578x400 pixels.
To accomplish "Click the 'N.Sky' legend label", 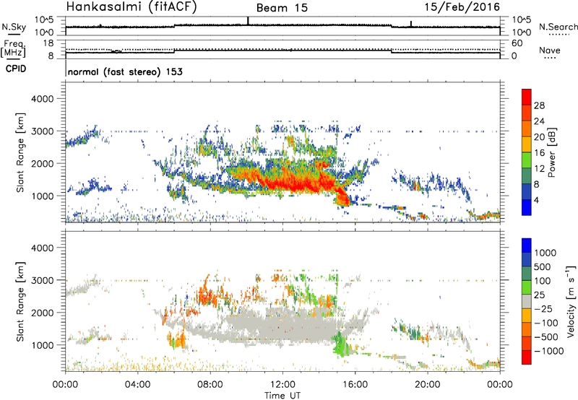I will pos(14,27).
